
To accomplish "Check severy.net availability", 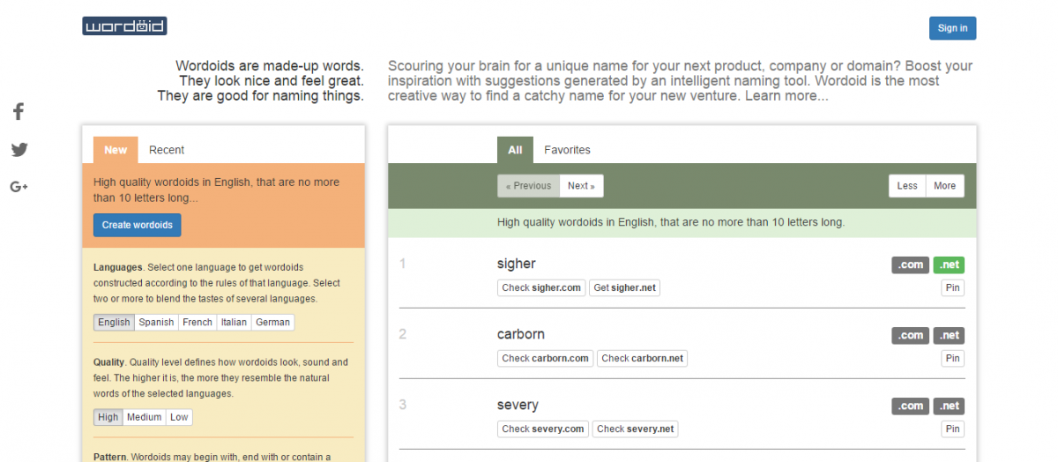I will (x=636, y=428).
